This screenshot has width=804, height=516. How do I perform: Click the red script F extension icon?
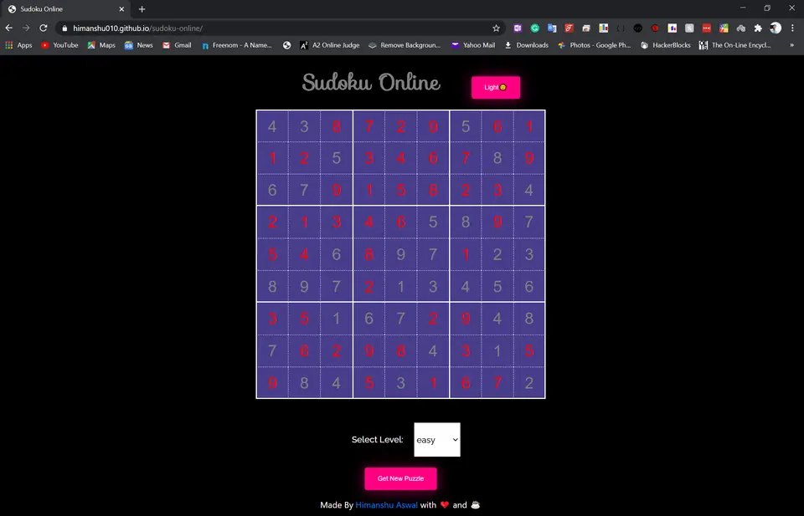coord(569,28)
